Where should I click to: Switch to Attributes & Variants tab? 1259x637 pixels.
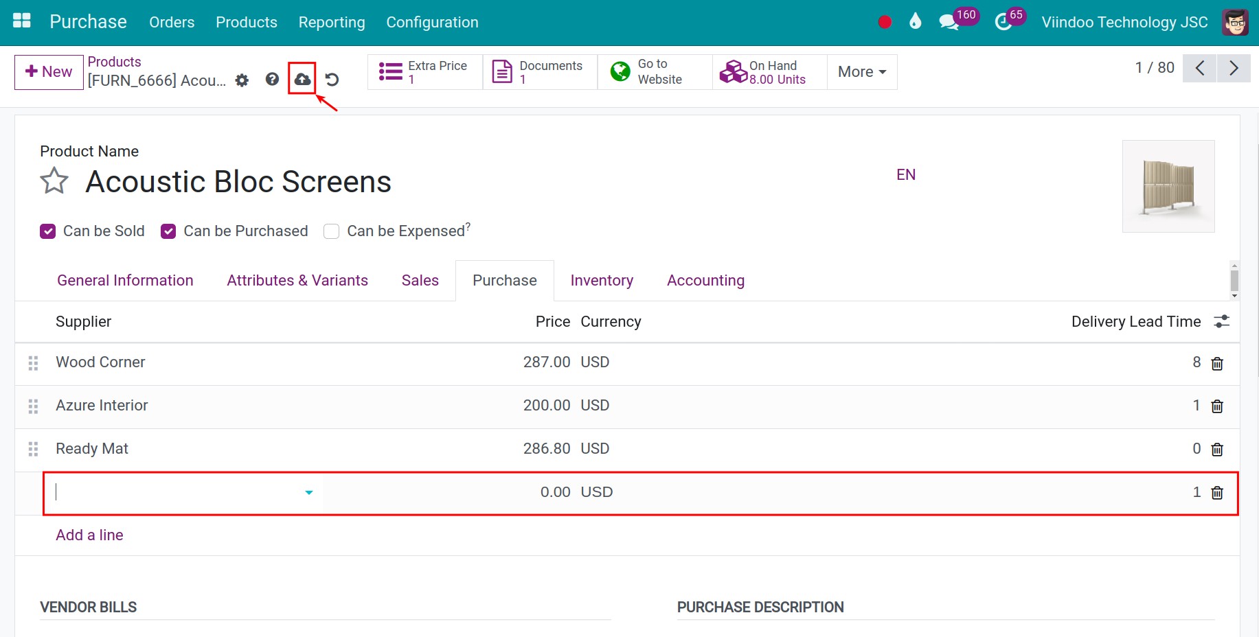click(297, 280)
